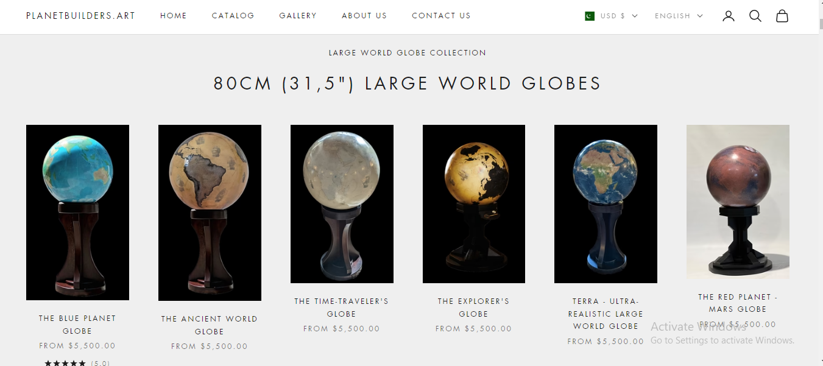
Task: Navigate to About Us page
Action: [x=364, y=16]
